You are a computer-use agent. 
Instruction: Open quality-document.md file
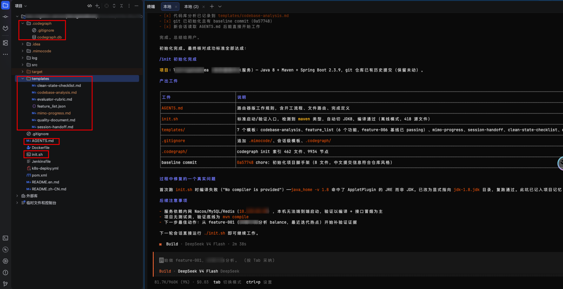53,120
